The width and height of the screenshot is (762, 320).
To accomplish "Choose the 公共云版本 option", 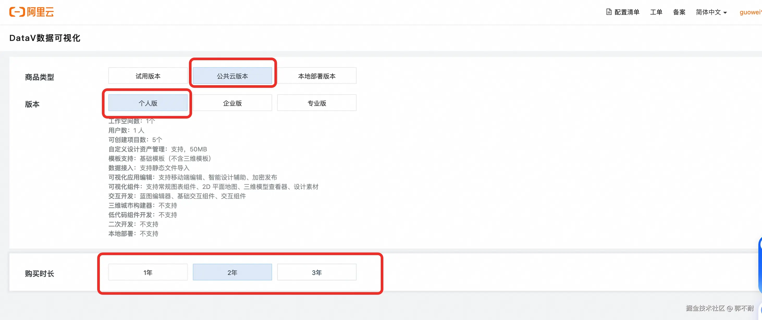I will pyautogui.click(x=232, y=76).
